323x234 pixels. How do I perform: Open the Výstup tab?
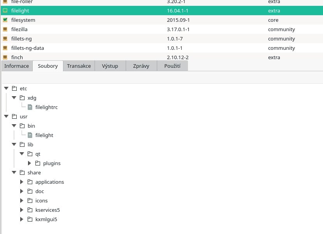[110, 66]
